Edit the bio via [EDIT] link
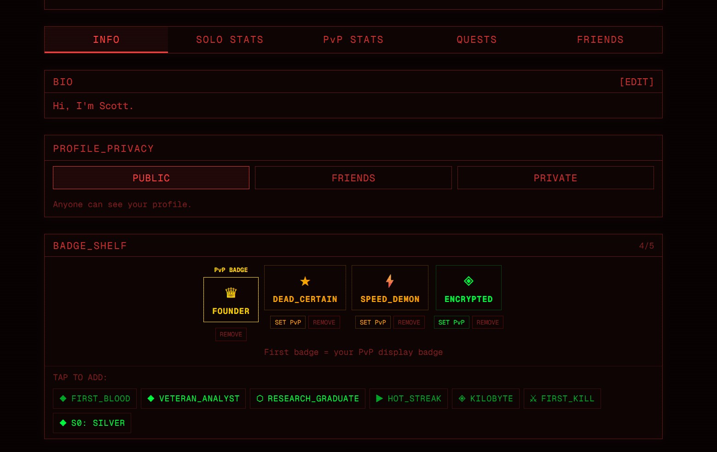The height and width of the screenshot is (452, 717). 636,82
